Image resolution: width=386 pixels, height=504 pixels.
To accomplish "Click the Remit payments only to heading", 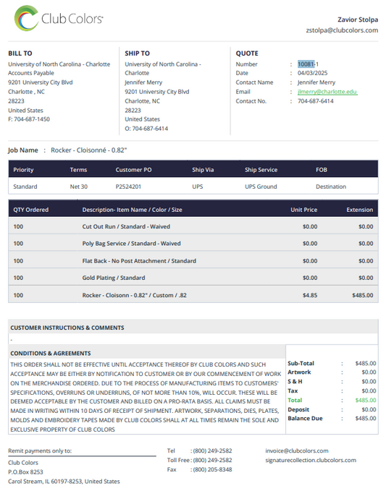I will pyautogui.click(x=40, y=450).
